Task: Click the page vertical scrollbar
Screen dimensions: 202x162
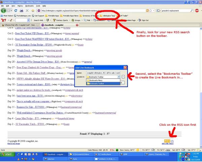Action: (x=201, y=87)
